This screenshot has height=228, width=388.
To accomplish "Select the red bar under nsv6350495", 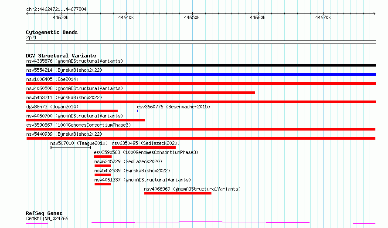I will pos(144,148).
